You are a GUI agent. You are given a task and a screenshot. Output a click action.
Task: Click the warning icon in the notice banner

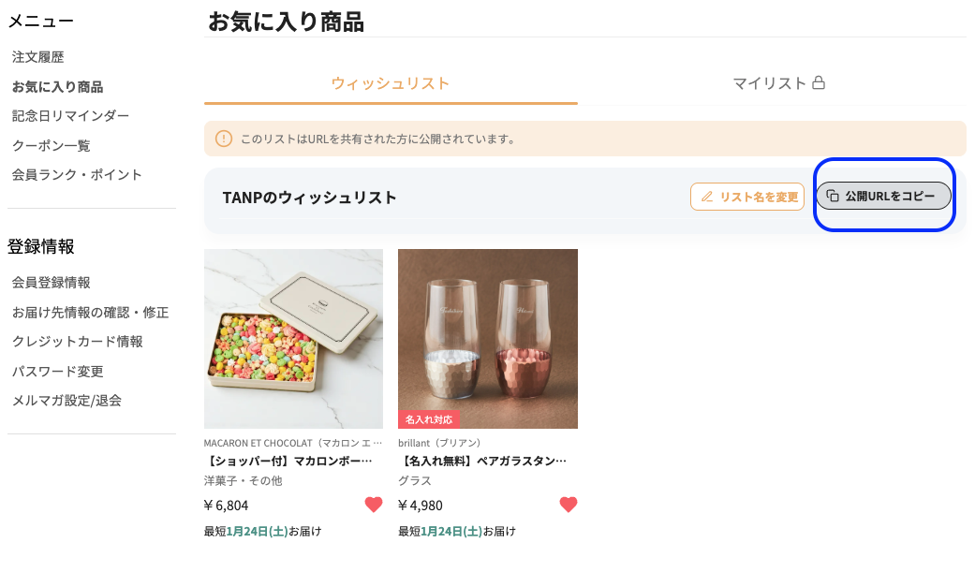[223, 139]
